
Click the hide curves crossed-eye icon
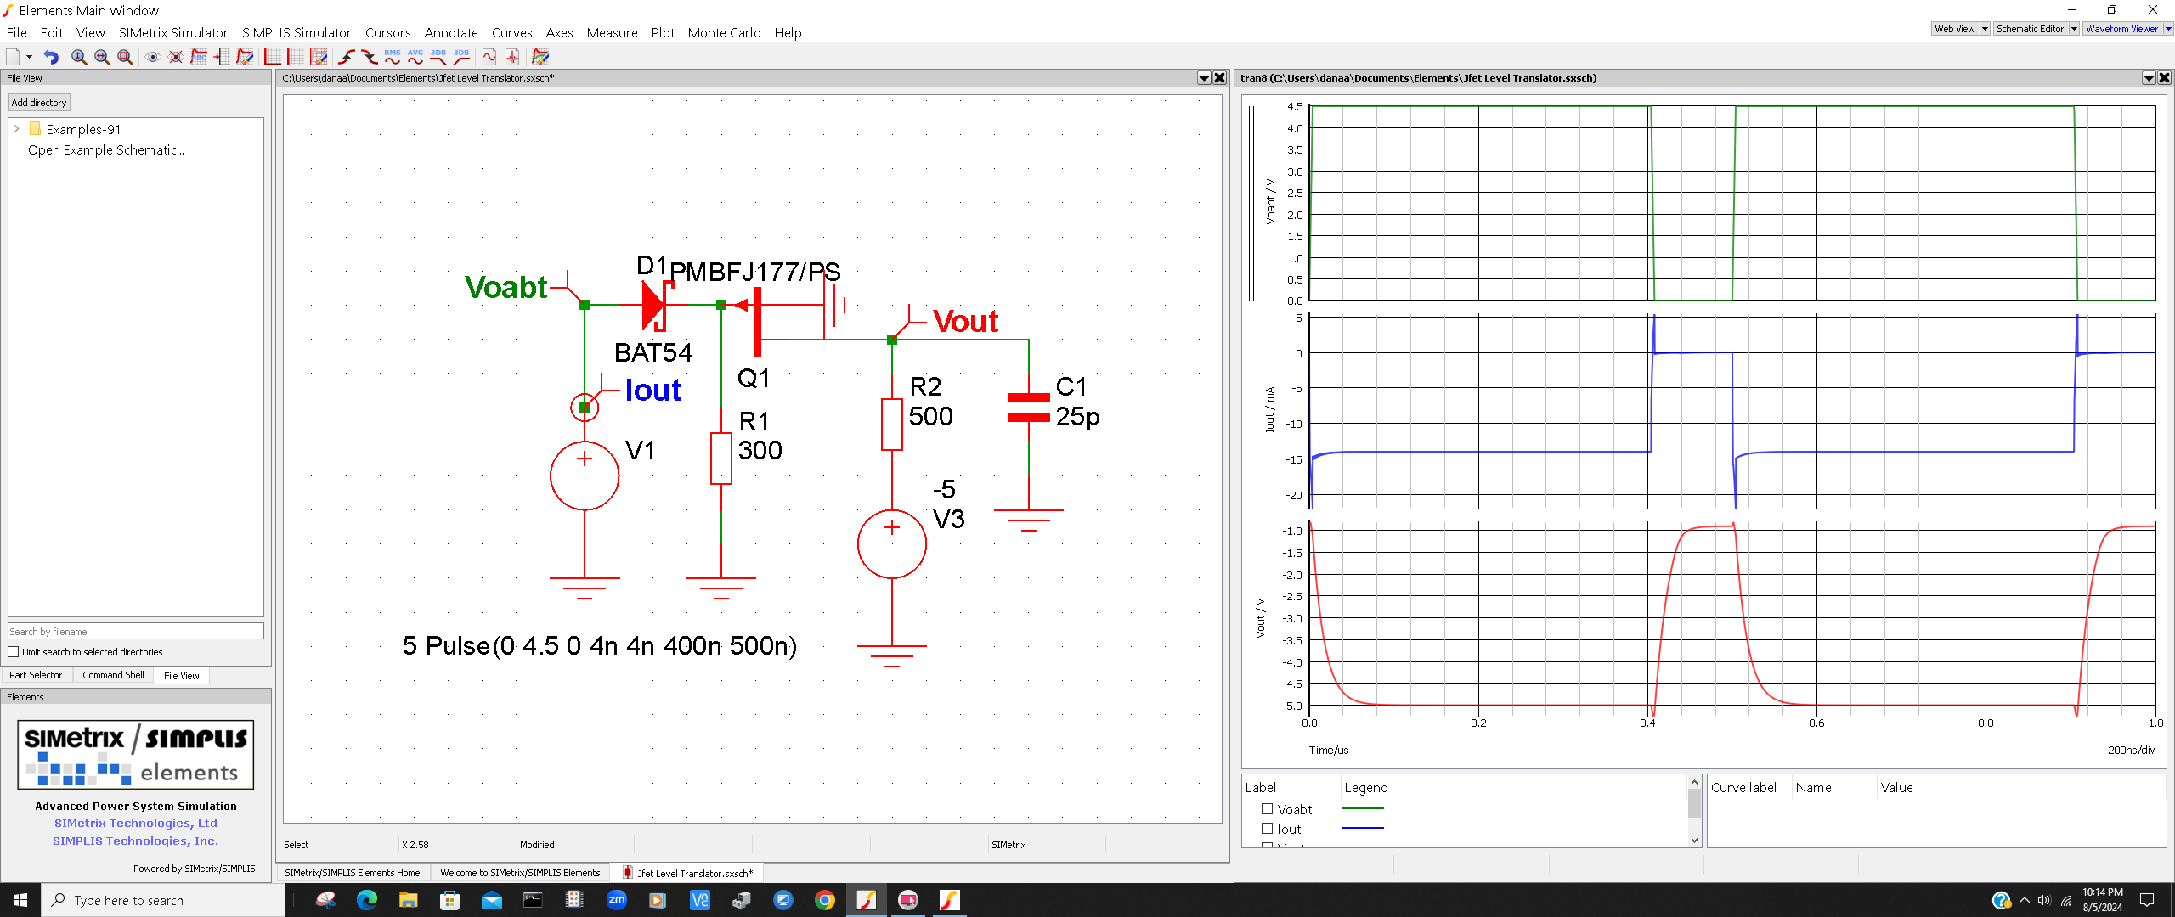click(176, 57)
